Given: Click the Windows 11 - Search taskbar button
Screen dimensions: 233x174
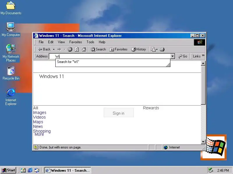Looking at the screenshot, I should (68, 170).
